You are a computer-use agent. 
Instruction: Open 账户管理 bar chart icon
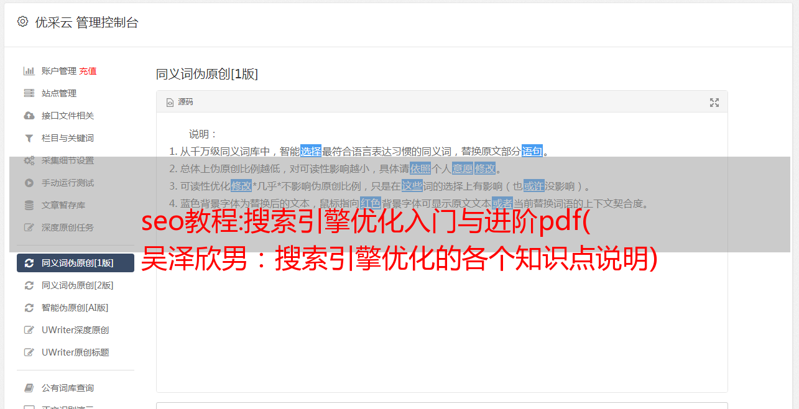(29, 71)
